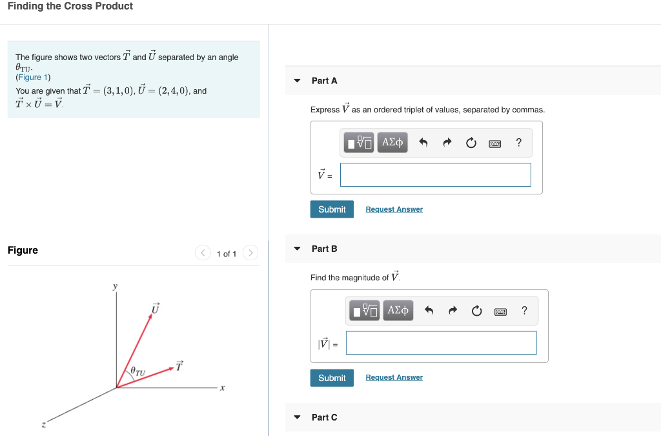Viewport: 661px width, 436px height.
Task: Click the reset icon in Part B toolbar
Action: (x=476, y=310)
